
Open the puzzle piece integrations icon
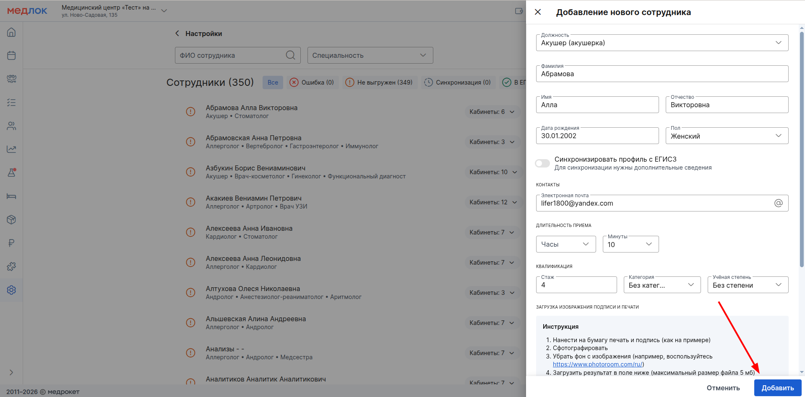(11, 266)
